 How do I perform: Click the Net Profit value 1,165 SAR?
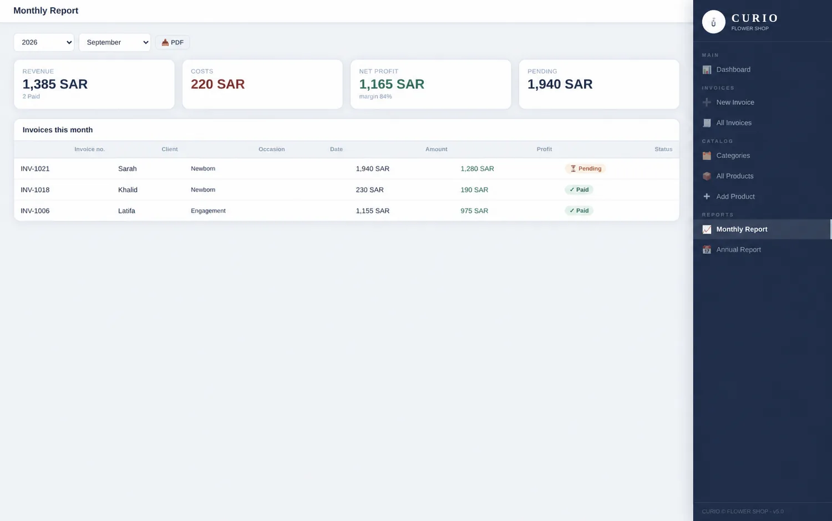392,84
